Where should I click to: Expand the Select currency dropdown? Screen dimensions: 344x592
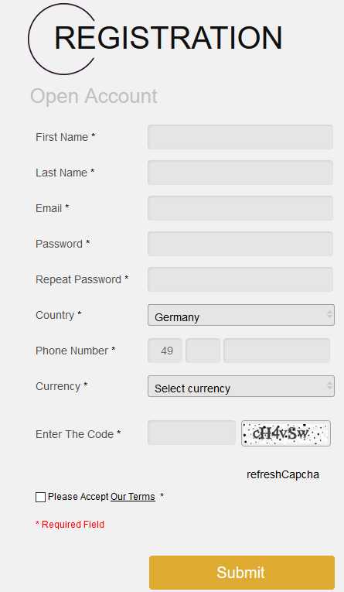coord(241,386)
